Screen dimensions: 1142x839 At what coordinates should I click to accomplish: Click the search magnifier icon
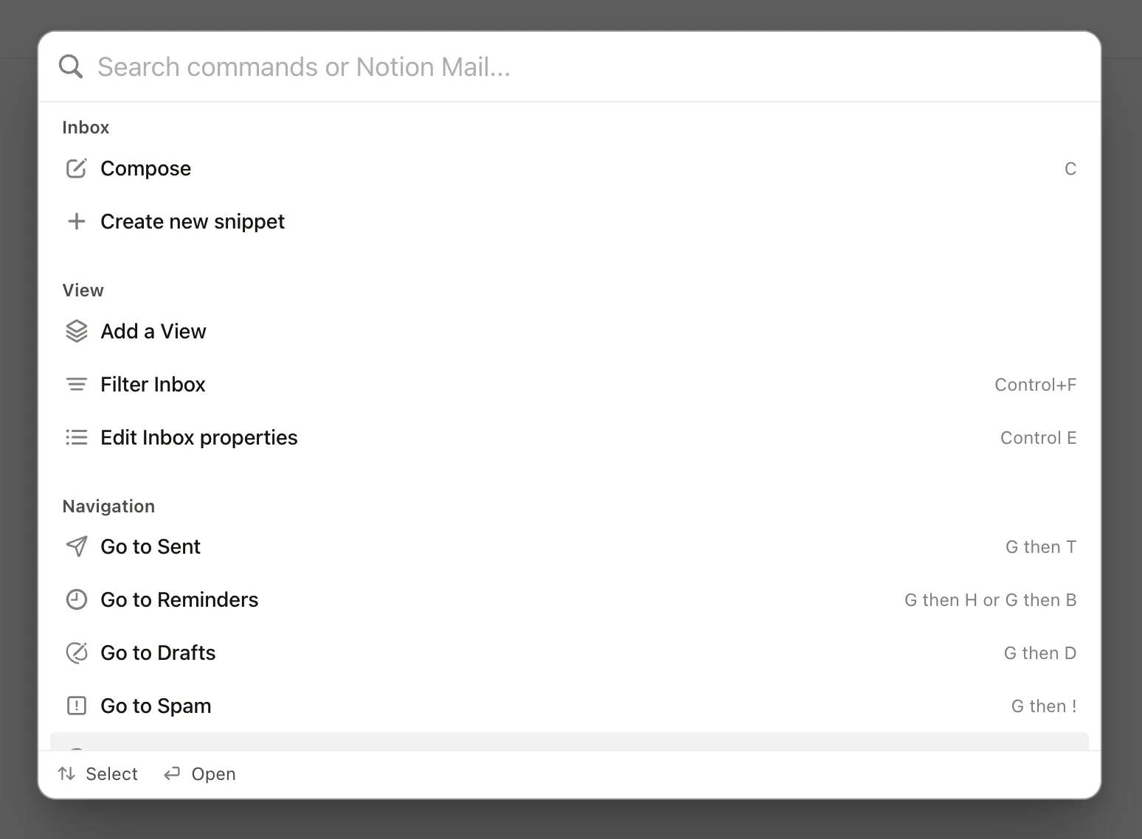pos(71,66)
